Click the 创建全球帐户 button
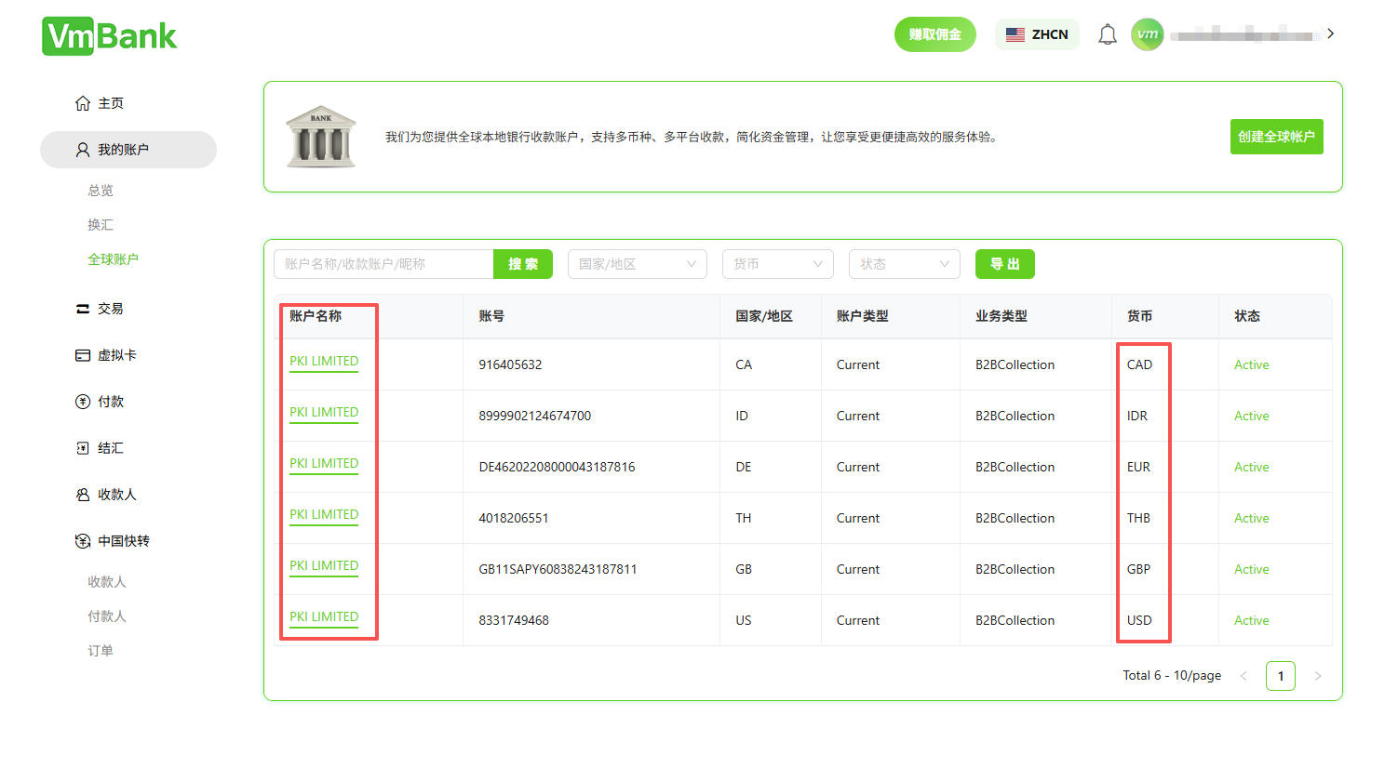The width and height of the screenshot is (1398, 768). (1276, 137)
